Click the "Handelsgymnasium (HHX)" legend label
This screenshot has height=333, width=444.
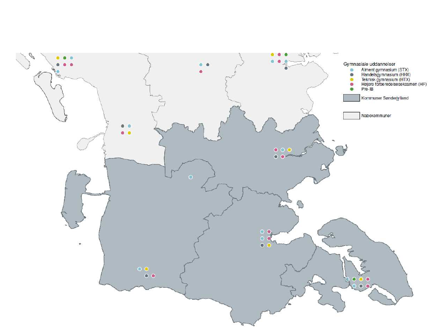(x=386, y=75)
